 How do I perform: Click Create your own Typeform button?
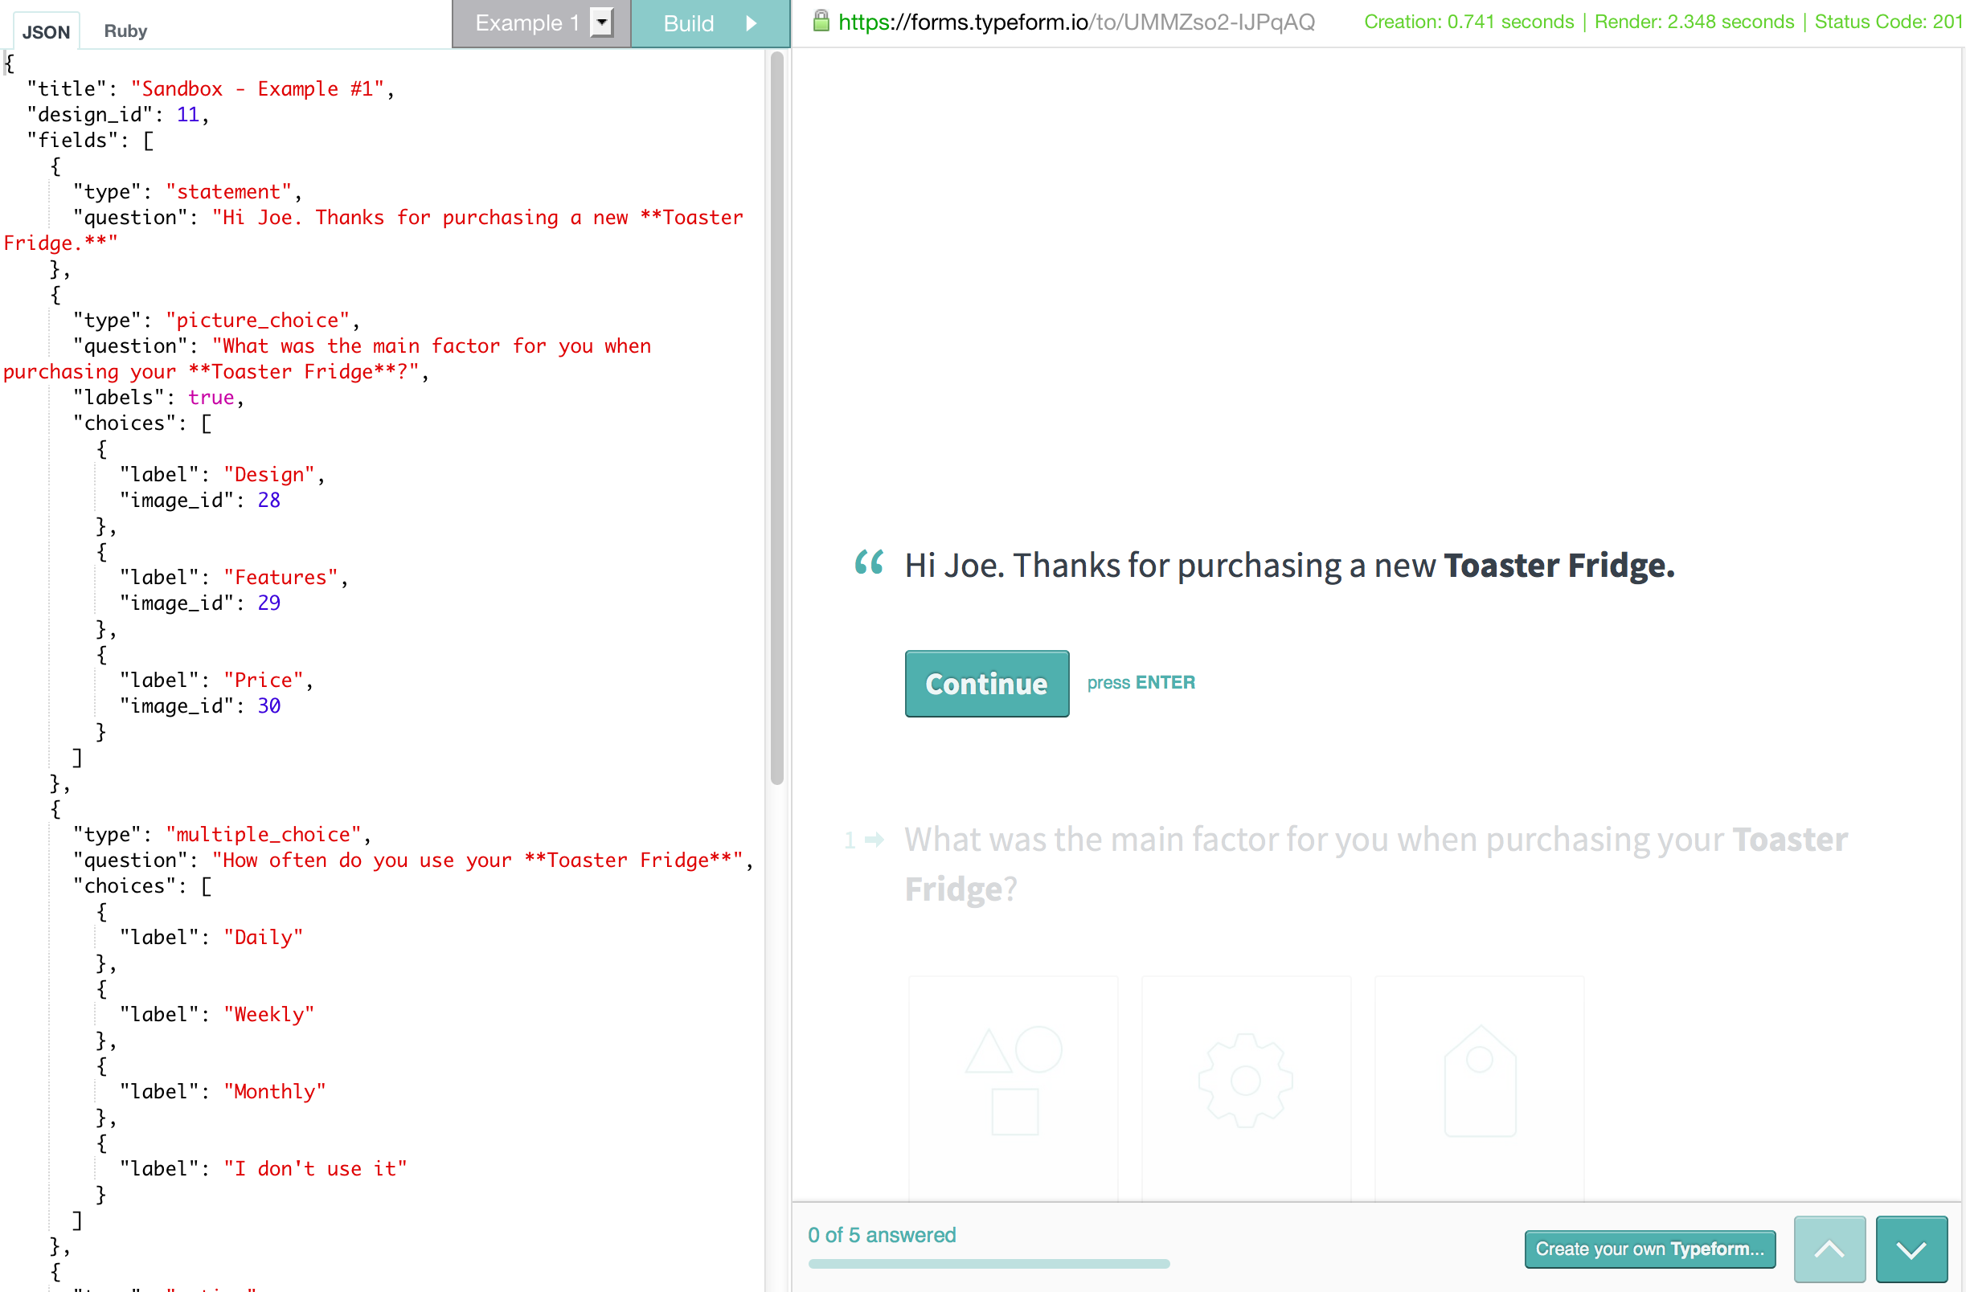tap(1649, 1249)
